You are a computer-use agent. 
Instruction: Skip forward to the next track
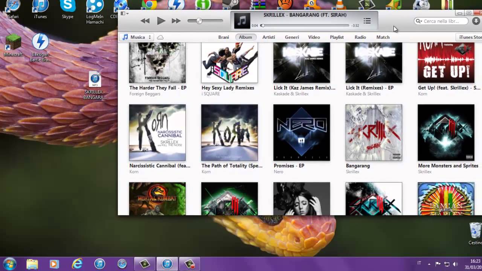176,21
